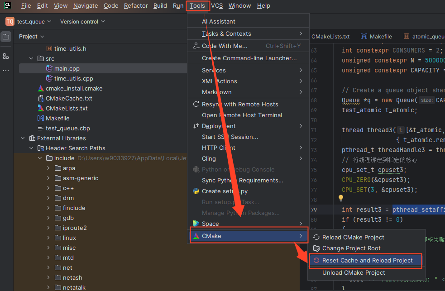The width and height of the screenshot is (445, 291).
Task: Click the Change Project Root folder icon
Action: 316,248
